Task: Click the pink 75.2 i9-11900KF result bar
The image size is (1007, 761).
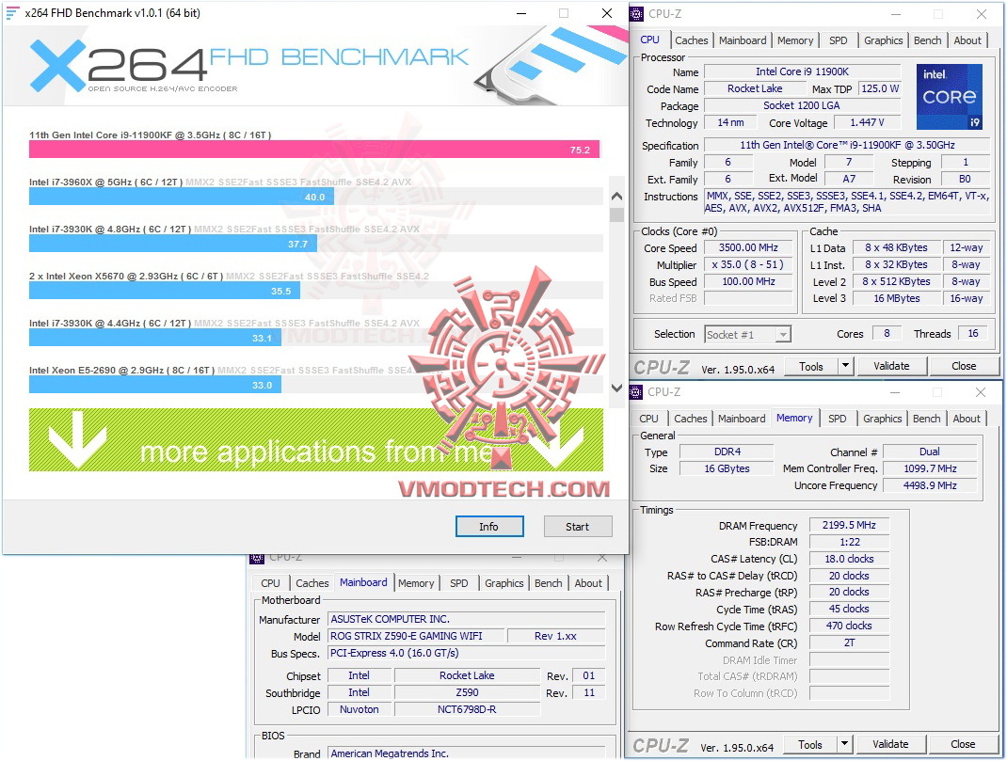Action: pyautogui.click(x=314, y=150)
